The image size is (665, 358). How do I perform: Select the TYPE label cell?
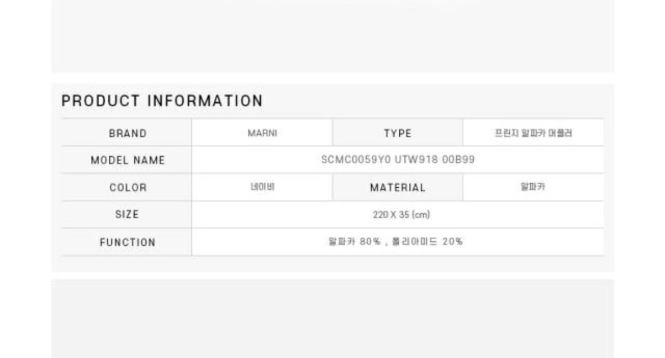pyautogui.click(x=398, y=133)
